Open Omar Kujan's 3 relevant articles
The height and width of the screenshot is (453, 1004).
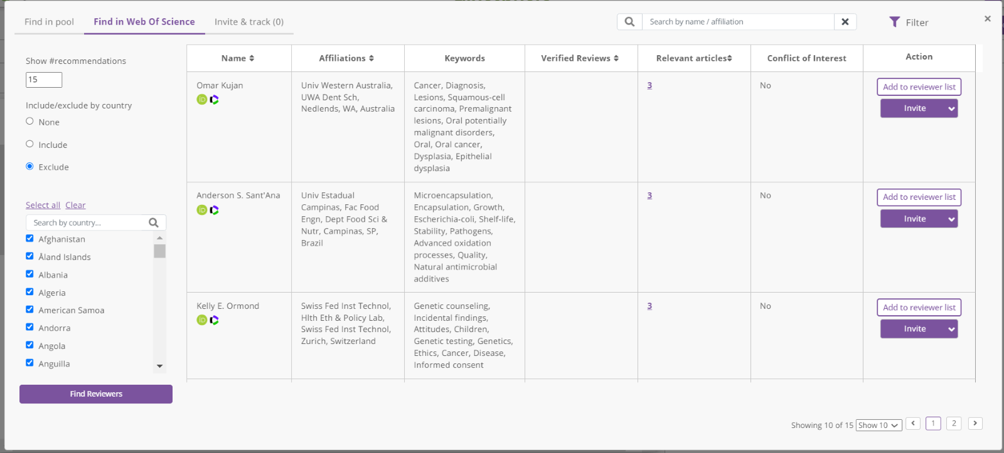tap(649, 86)
